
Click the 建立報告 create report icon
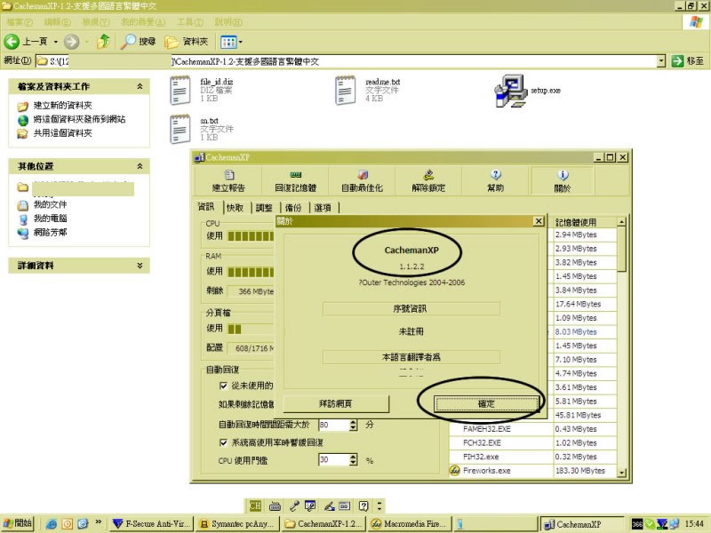click(228, 175)
